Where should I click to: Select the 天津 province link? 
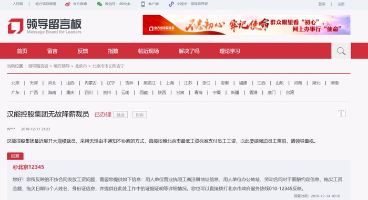(34, 83)
